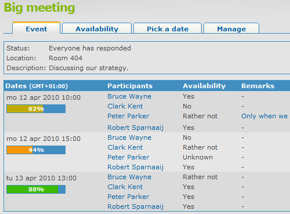Open the 'Only when we' remark link

[x=264, y=116]
